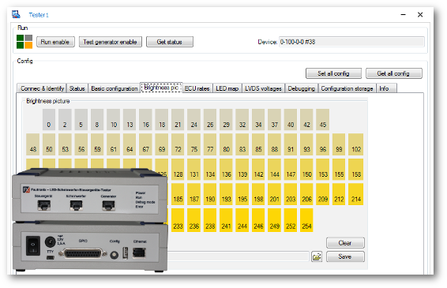Select brightness cell 88
Screen dimensions: 447x288
click(x=274, y=144)
